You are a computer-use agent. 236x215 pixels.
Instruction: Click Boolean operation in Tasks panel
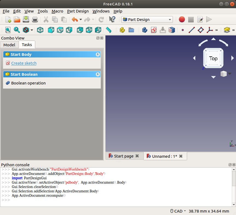click(x=28, y=83)
